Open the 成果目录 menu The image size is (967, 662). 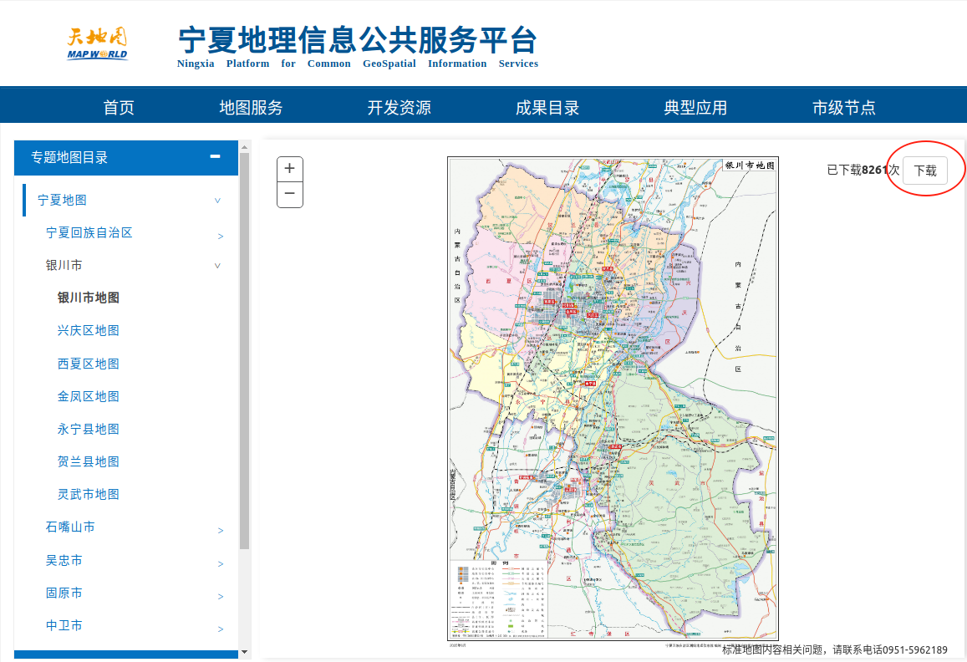(547, 108)
